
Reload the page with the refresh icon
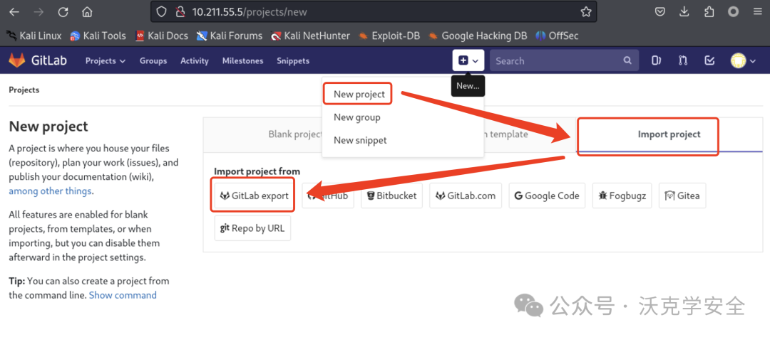click(63, 12)
